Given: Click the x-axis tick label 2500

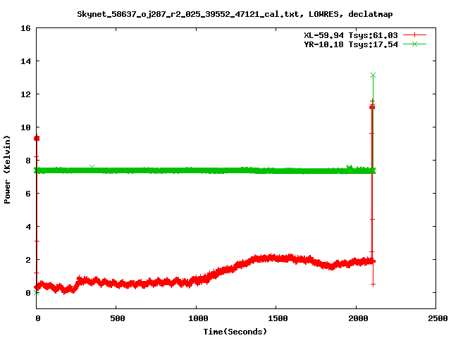Looking at the screenshot, I should [x=438, y=318].
